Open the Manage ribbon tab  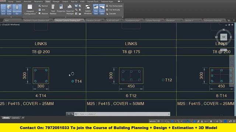(x=56, y=1)
